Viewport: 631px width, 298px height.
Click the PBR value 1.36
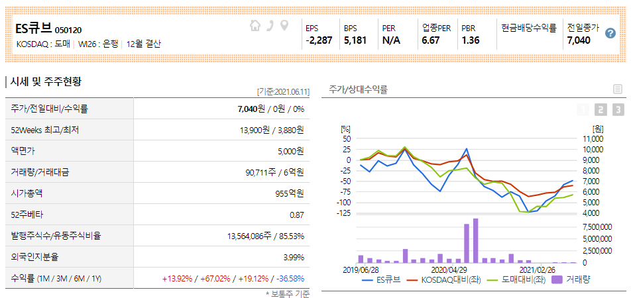click(x=471, y=40)
